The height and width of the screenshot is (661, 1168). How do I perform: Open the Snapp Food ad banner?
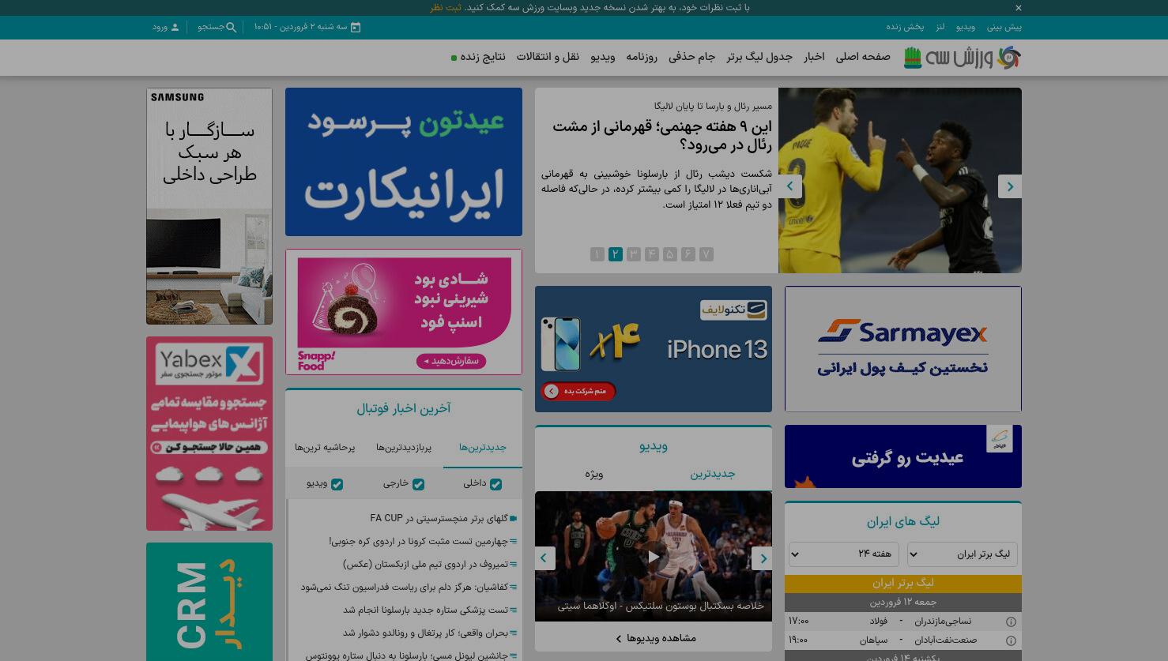(x=404, y=312)
